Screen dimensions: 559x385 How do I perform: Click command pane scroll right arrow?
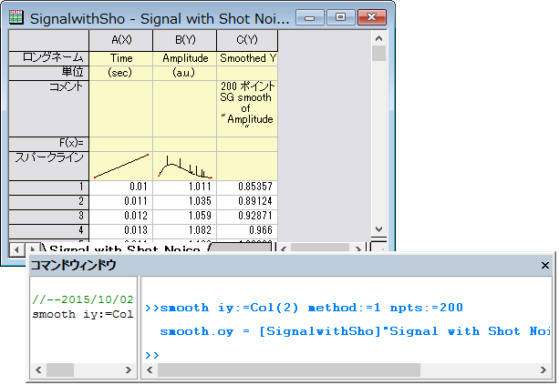[543, 370]
